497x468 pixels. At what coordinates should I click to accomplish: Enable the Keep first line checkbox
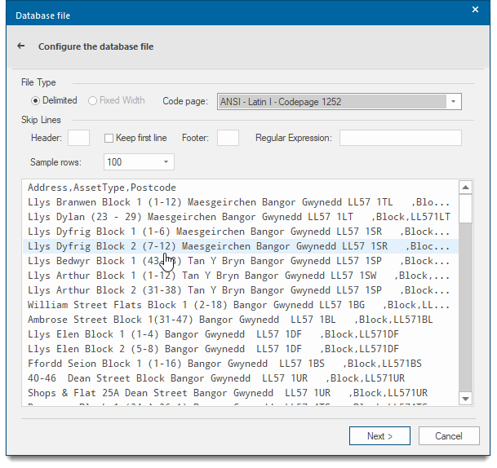pyautogui.click(x=109, y=138)
